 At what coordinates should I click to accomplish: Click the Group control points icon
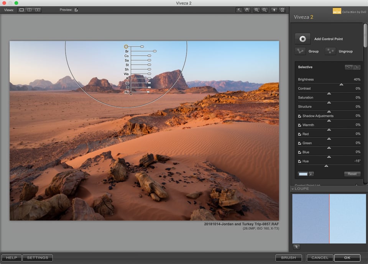[x=300, y=51]
